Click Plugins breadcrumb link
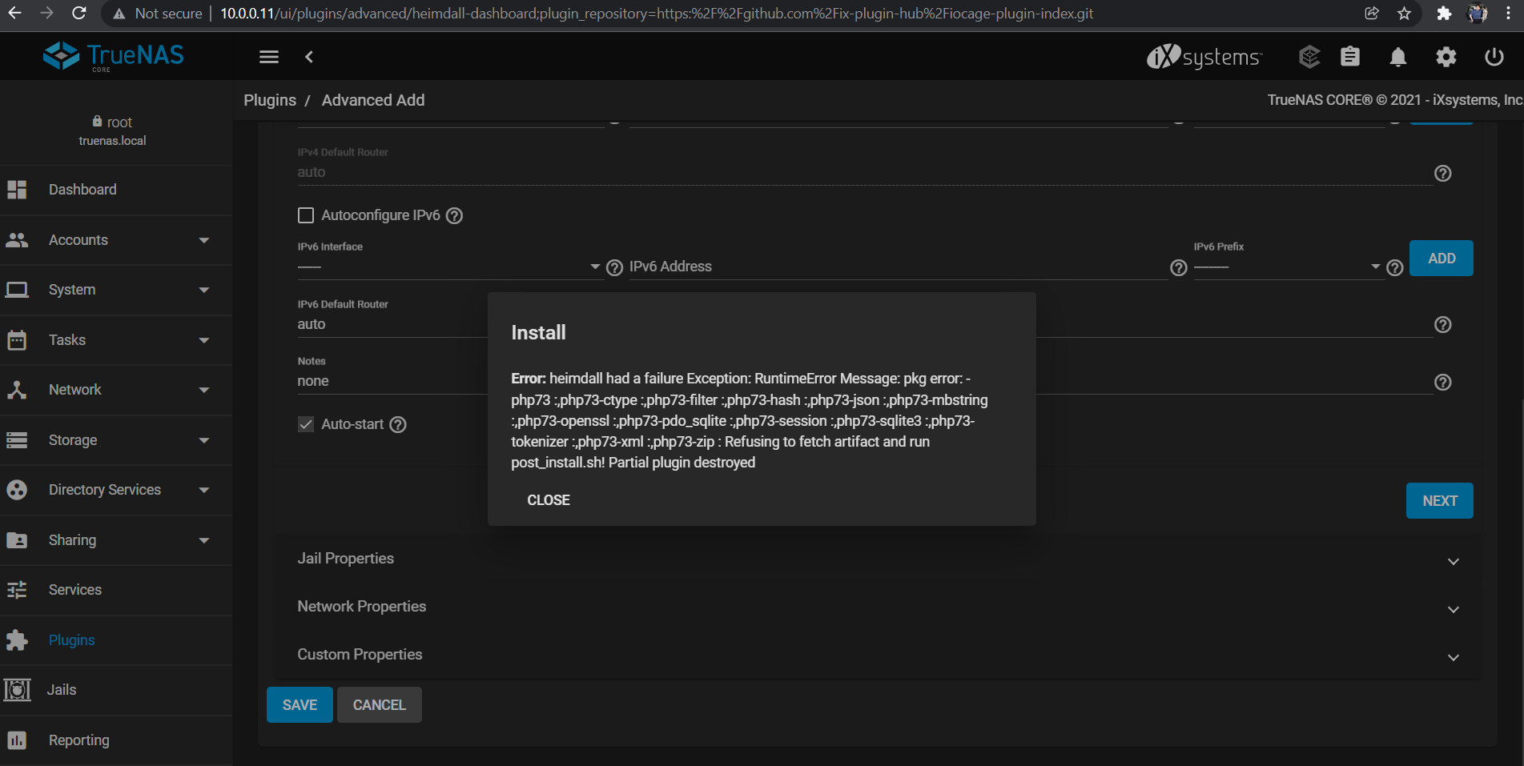The image size is (1524, 766). tap(270, 100)
